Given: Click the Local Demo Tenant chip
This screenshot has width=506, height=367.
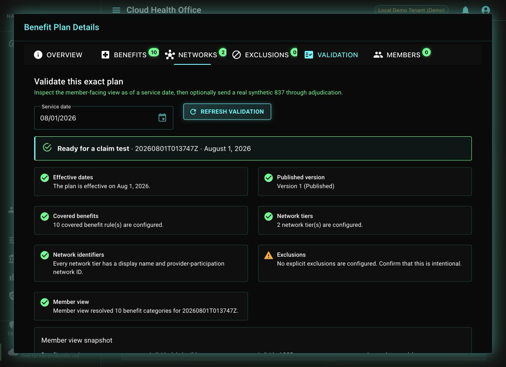Looking at the screenshot, I should point(411,10).
